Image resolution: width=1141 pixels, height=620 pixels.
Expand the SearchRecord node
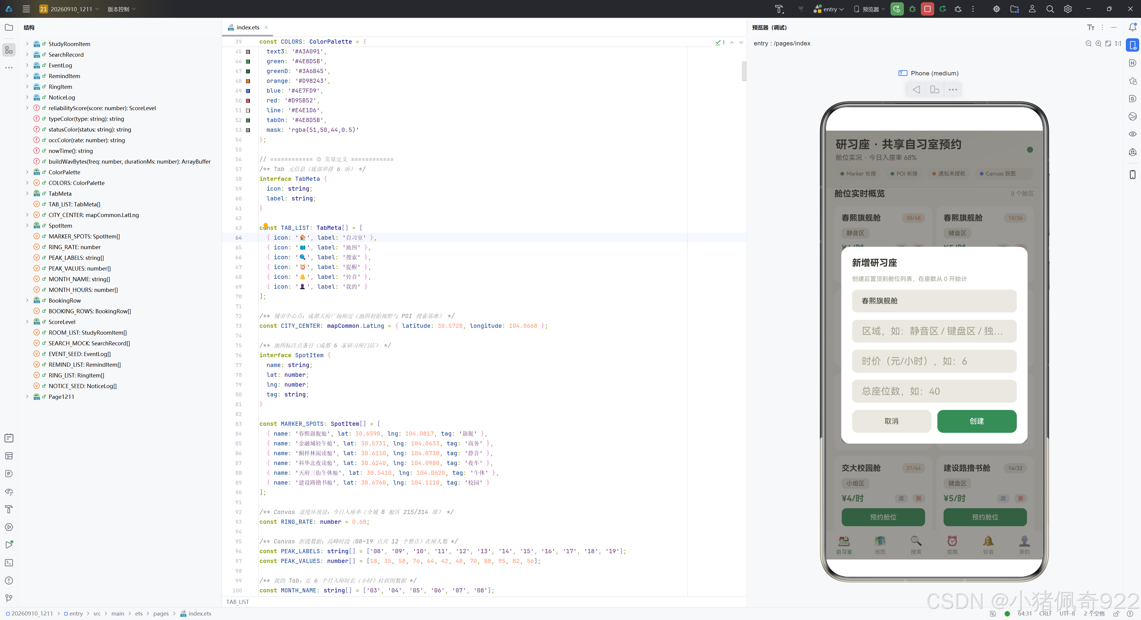click(27, 54)
